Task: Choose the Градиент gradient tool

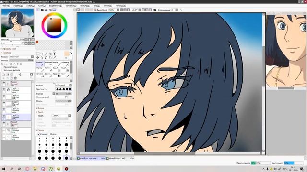Action: [57, 75]
